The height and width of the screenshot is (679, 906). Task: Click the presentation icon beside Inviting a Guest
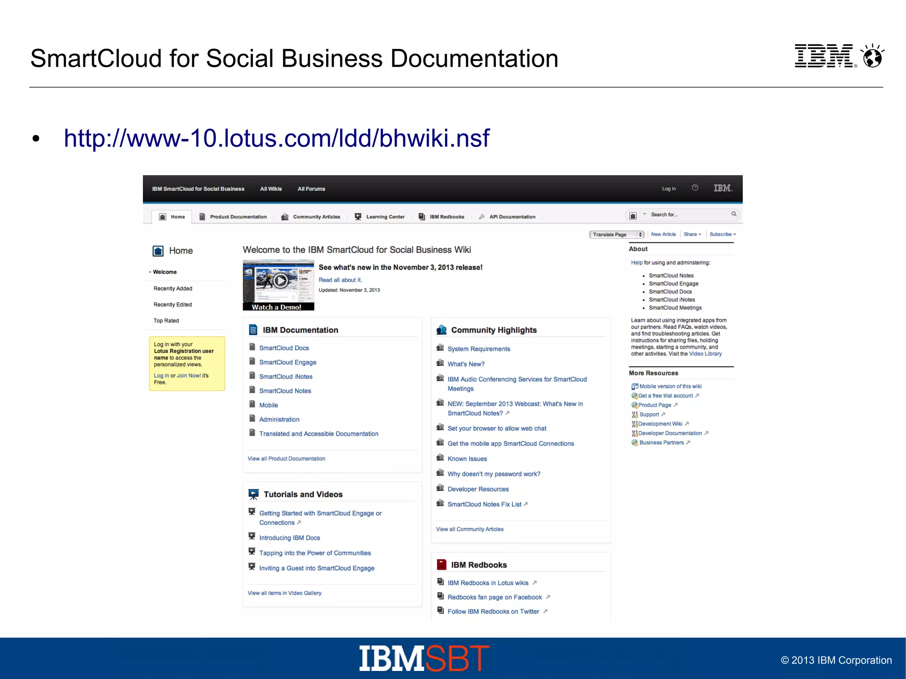(x=252, y=566)
